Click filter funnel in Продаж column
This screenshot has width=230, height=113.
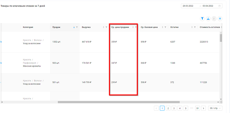coord(77,27)
